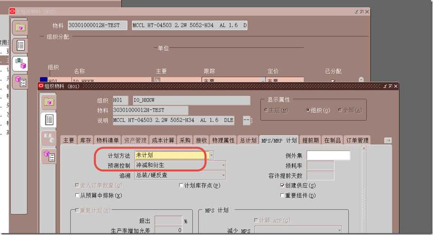Open 预测控制 dropdown showing 冲减和衍生
Screen dimensions: 433x235
224,165
